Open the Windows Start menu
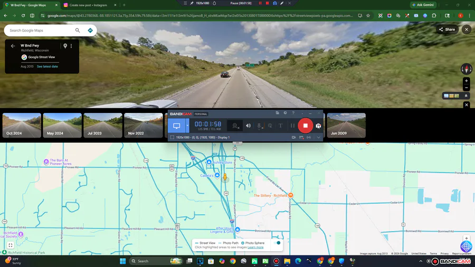The width and height of the screenshot is (475, 267). 122,261
